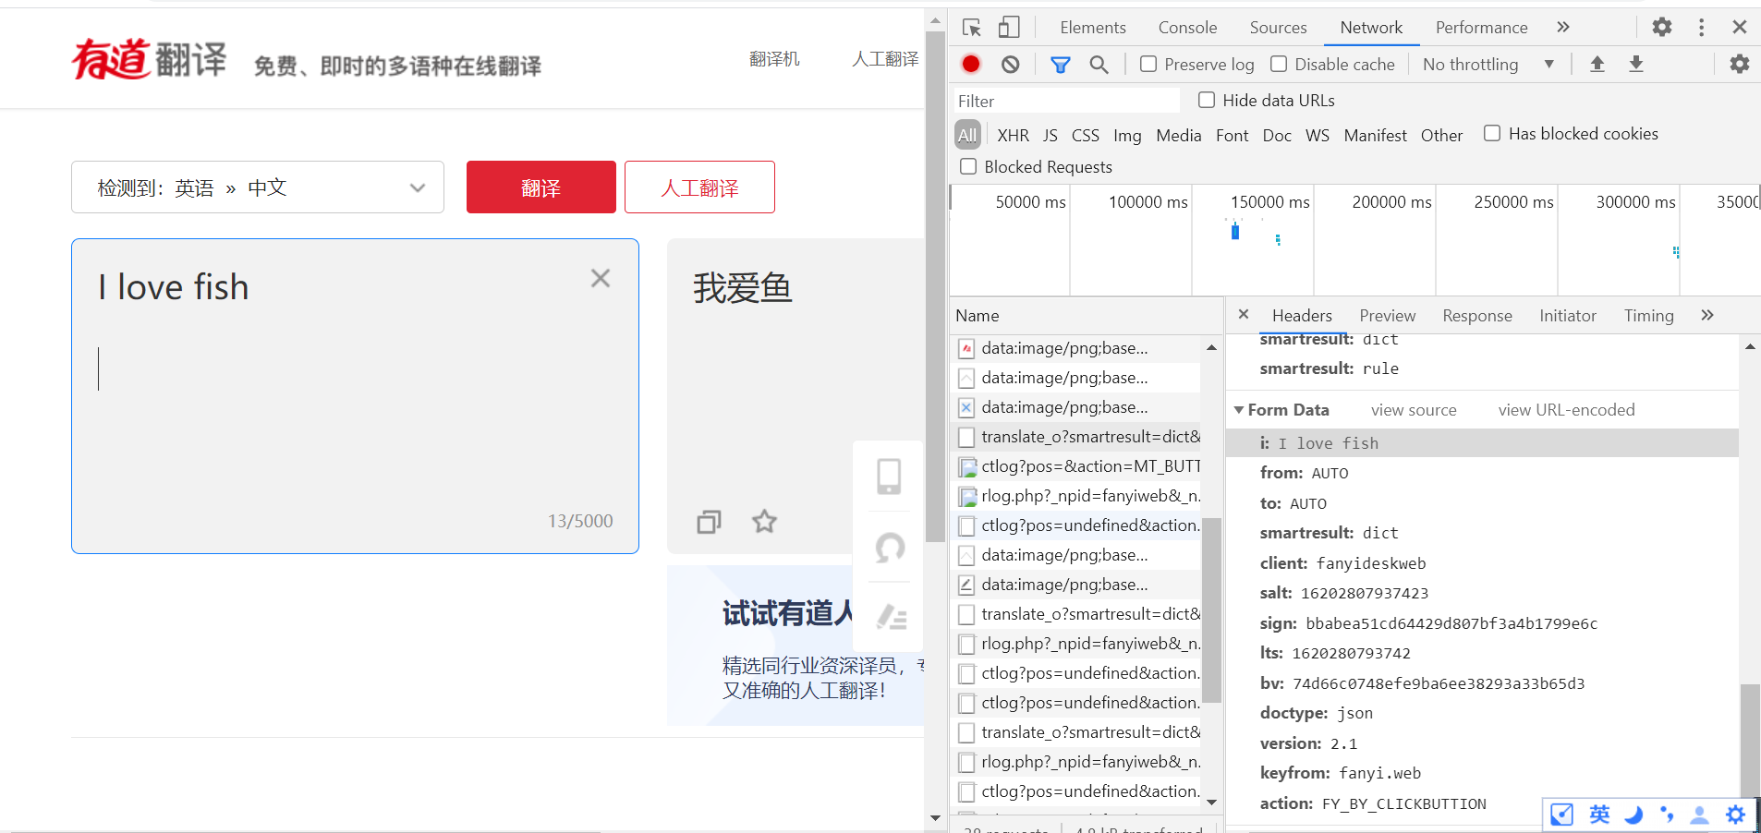1761x833 pixels.
Task: Open the Timing tab
Action: tap(1648, 316)
